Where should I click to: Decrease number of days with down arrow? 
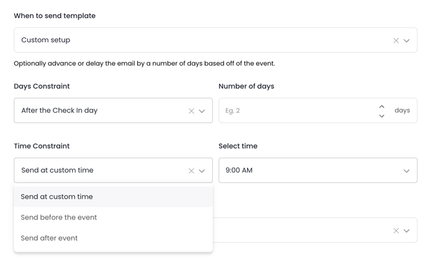[x=382, y=116]
